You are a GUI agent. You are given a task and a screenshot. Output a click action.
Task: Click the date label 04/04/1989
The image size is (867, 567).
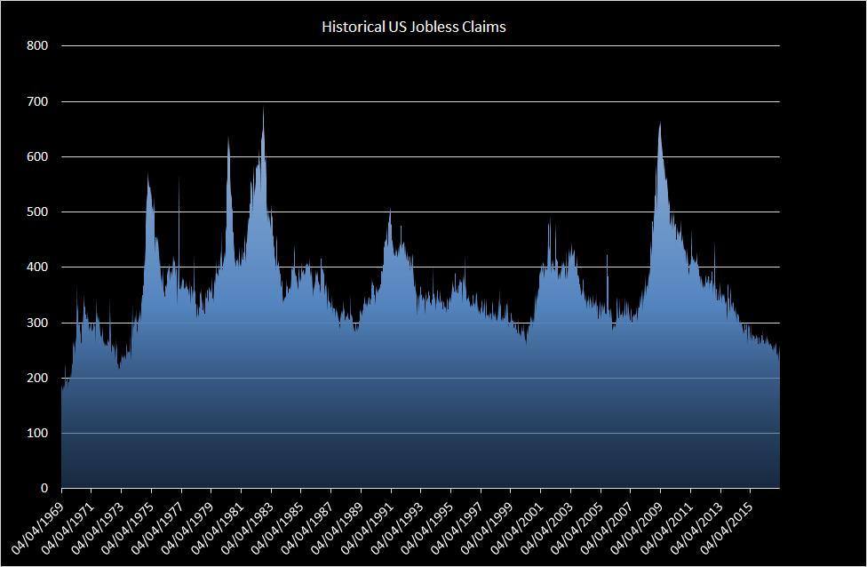[x=336, y=527]
